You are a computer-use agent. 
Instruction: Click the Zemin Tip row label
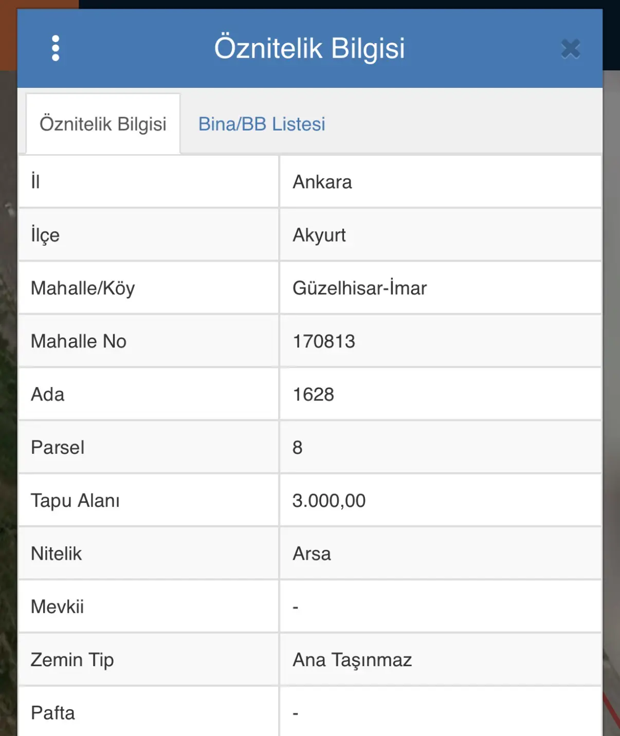tap(72, 660)
